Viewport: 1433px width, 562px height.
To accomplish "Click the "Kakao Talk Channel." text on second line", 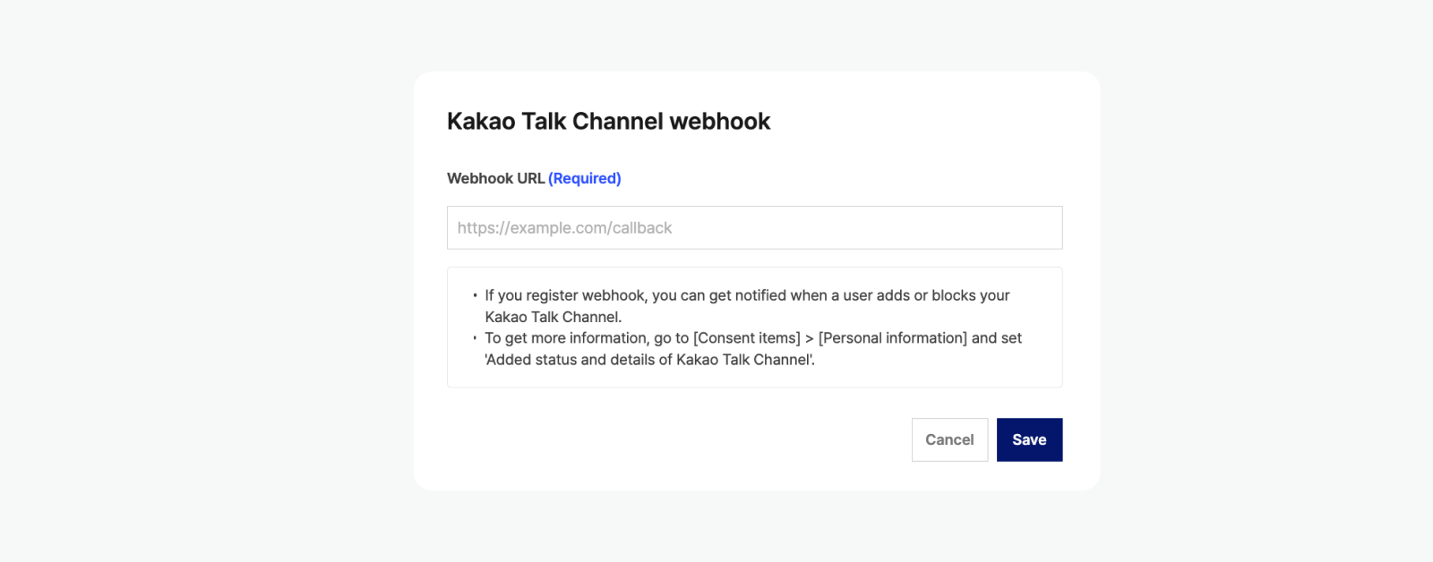I will [x=553, y=317].
